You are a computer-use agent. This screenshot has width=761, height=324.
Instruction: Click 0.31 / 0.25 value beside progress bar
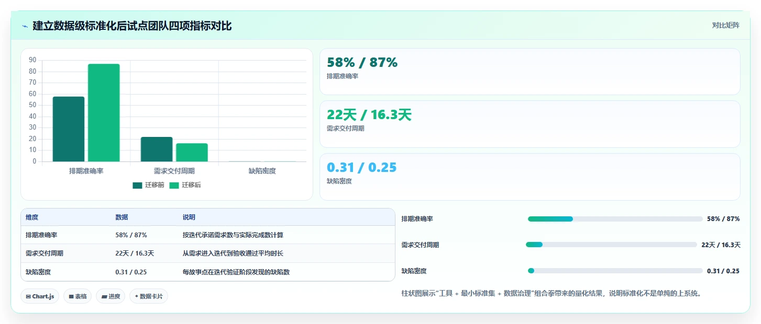[x=723, y=271]
